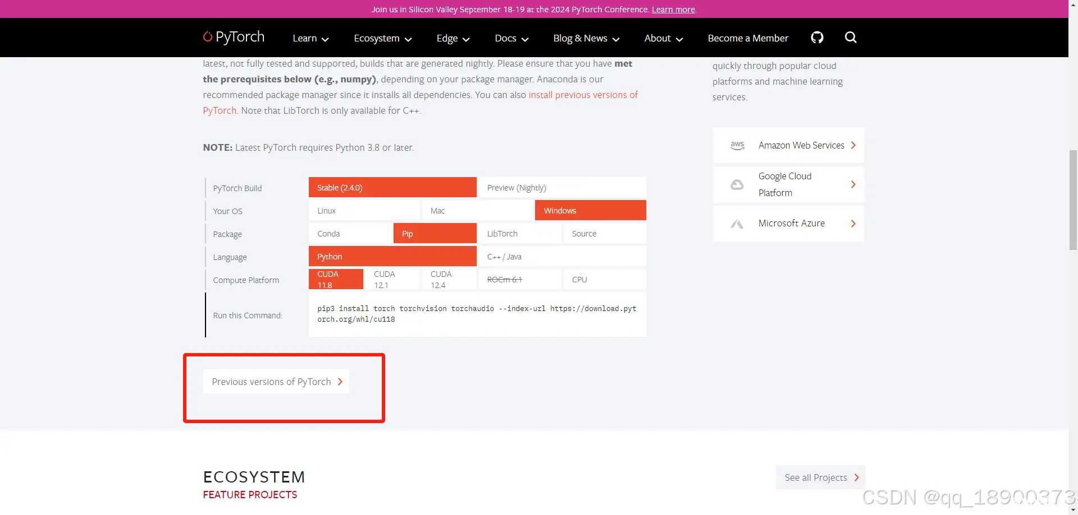
Task: Click the ECOSYSTEM heading
Action: pos(254,477)
